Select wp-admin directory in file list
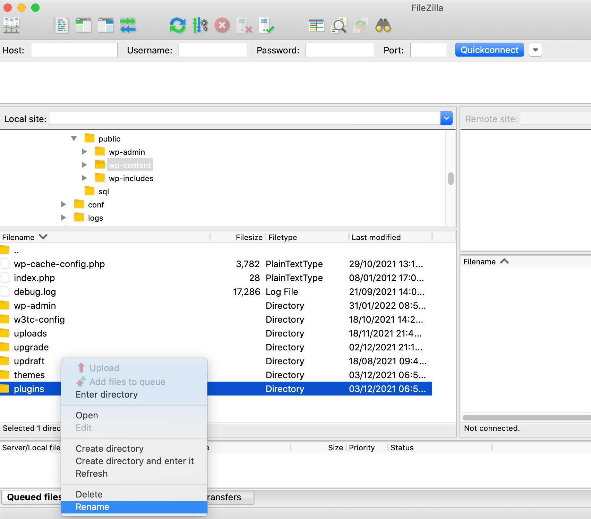The image size is (591, 519). (216, 306)
